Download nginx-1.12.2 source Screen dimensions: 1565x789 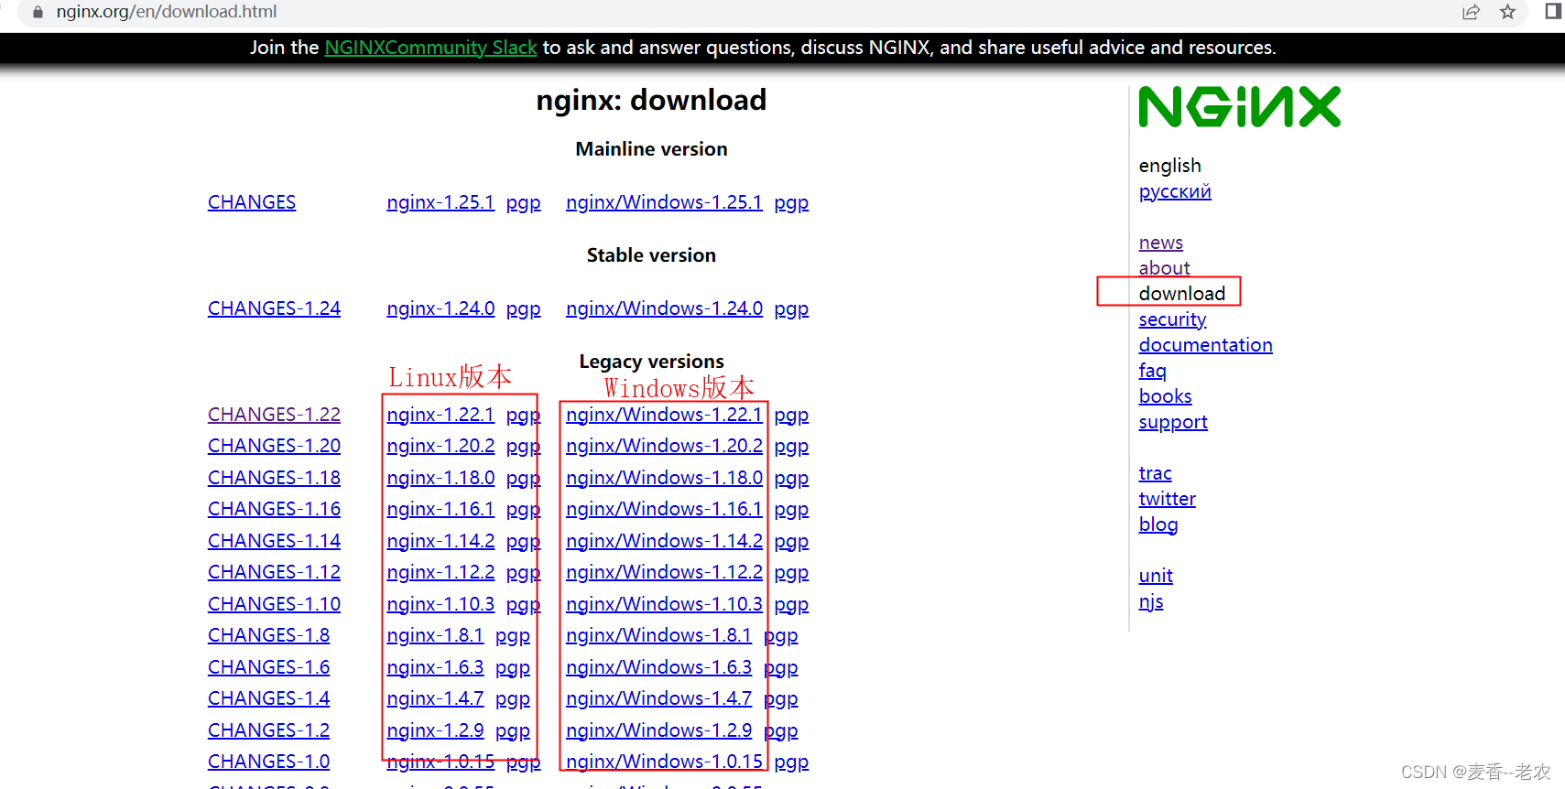point(440,572)
